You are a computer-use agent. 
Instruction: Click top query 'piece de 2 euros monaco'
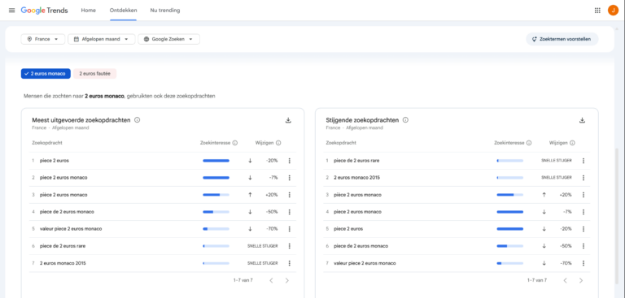click(x=67, y=212)
